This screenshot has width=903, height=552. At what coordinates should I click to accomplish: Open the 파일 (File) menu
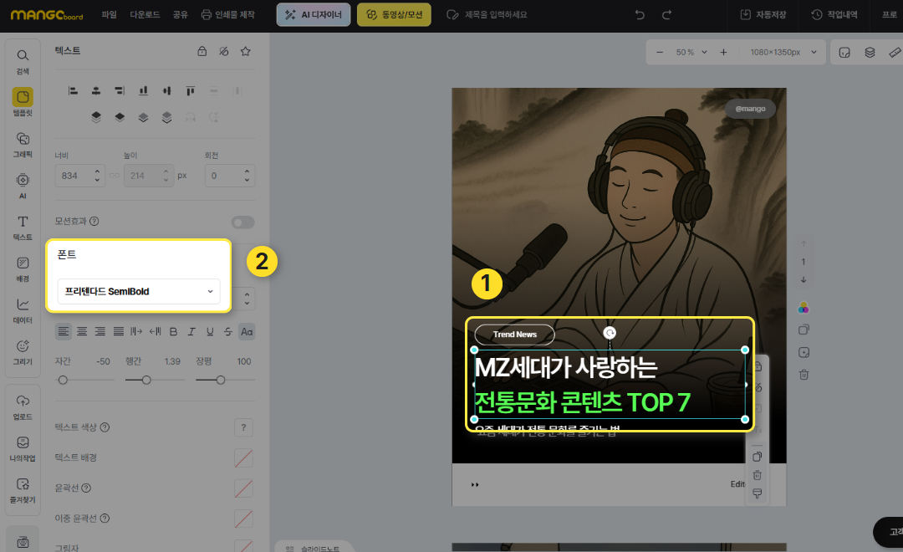pyautogui.click(x=109, y=15)
